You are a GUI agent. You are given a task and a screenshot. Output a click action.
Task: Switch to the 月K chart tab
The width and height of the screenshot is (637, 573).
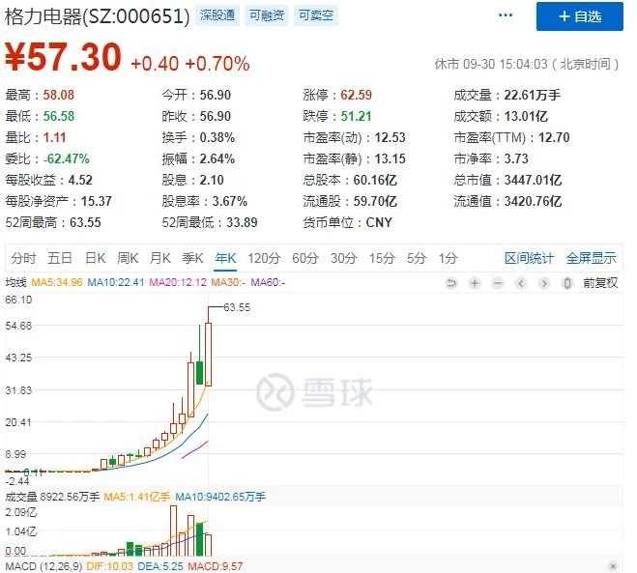(x=160, y=258)
